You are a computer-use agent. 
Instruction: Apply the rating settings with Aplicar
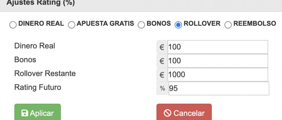pyautogui.click(x=37, y=113)
